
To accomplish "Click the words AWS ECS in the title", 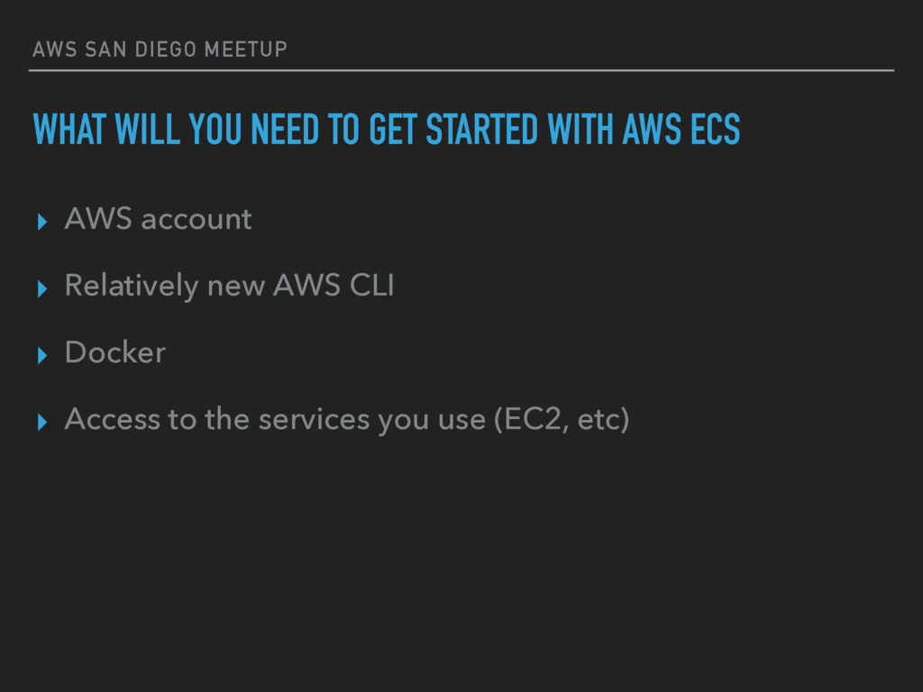I will tap(681, 130).
